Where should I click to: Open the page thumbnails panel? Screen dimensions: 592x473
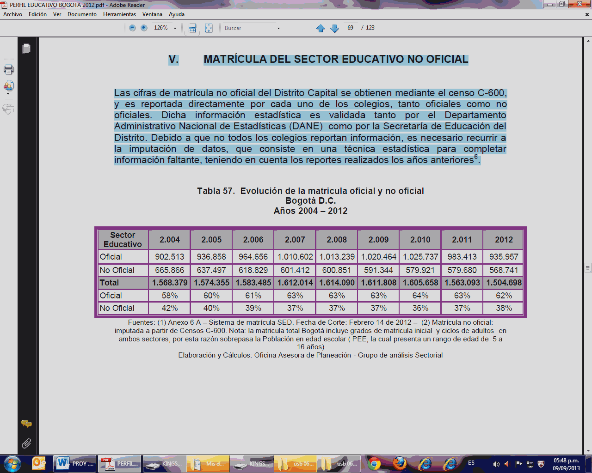(x=26, y=49)
